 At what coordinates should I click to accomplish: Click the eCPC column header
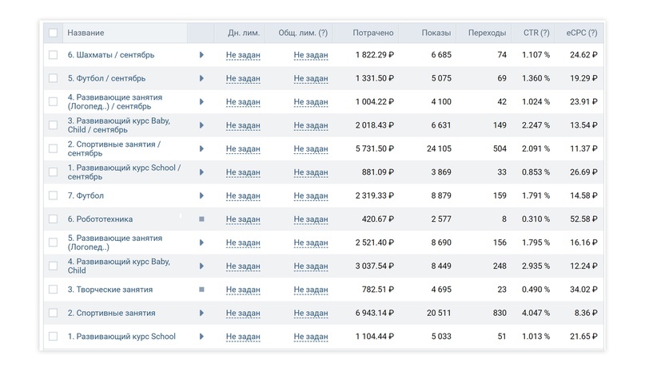click(x=580, y=33)
